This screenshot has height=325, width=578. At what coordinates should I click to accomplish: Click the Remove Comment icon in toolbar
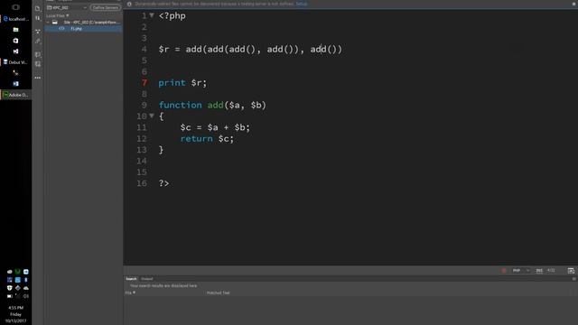(38, 64)
